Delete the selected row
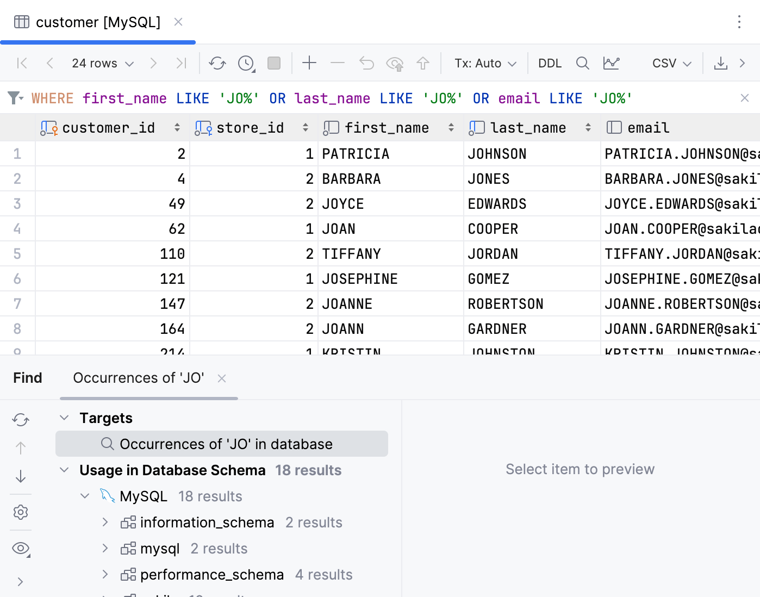The height and width of the screenshot is (597, 760). click(x=338, y=63)
